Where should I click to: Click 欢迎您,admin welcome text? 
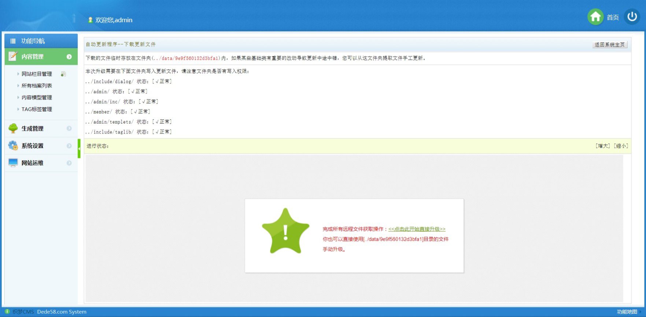coord(114,20)
